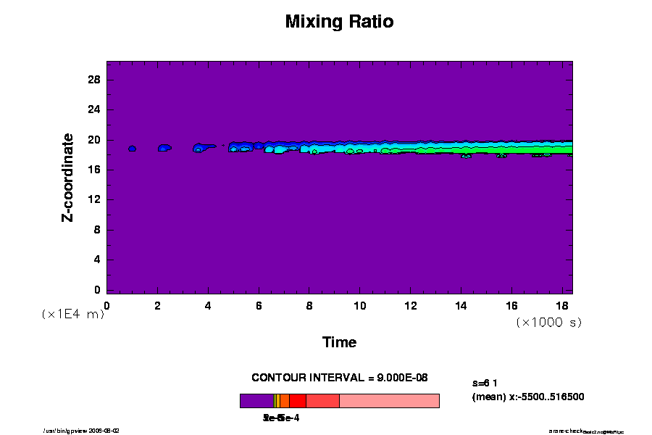
Task: Click the light pink color bar segment
Action: (x=389, y=401)
